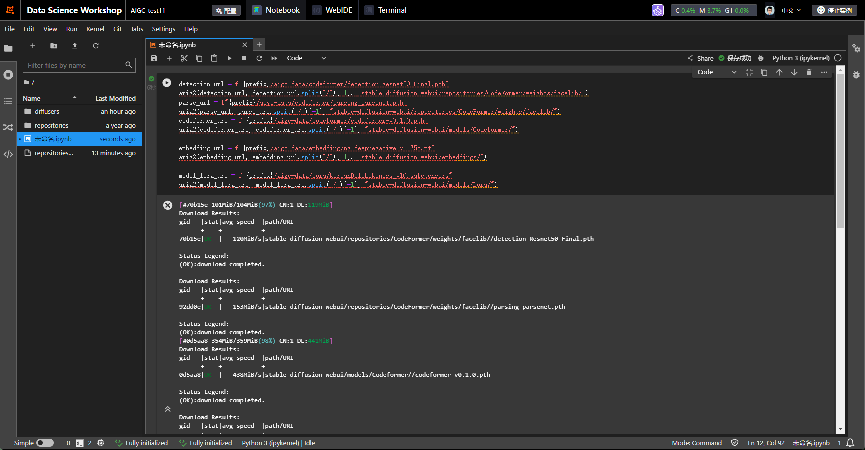Open the Git menu
This screenshot has width=865, height=450.
[117, 29]
